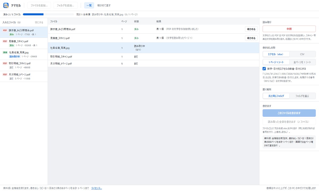
Task: Switch the export format to CSV
Action: [302, 54]
